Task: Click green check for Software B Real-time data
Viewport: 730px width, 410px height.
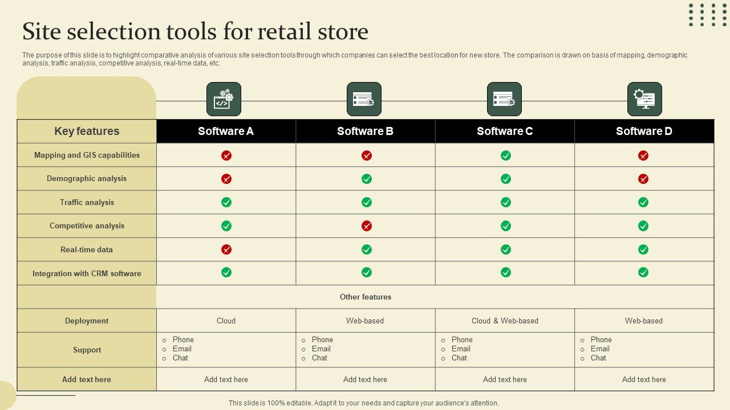Action: pyautogui.click(x=367, y=249)
